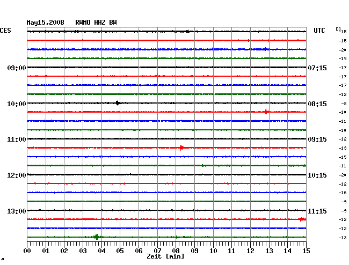Click the 10 minute axis tick label

pos(213,251)
